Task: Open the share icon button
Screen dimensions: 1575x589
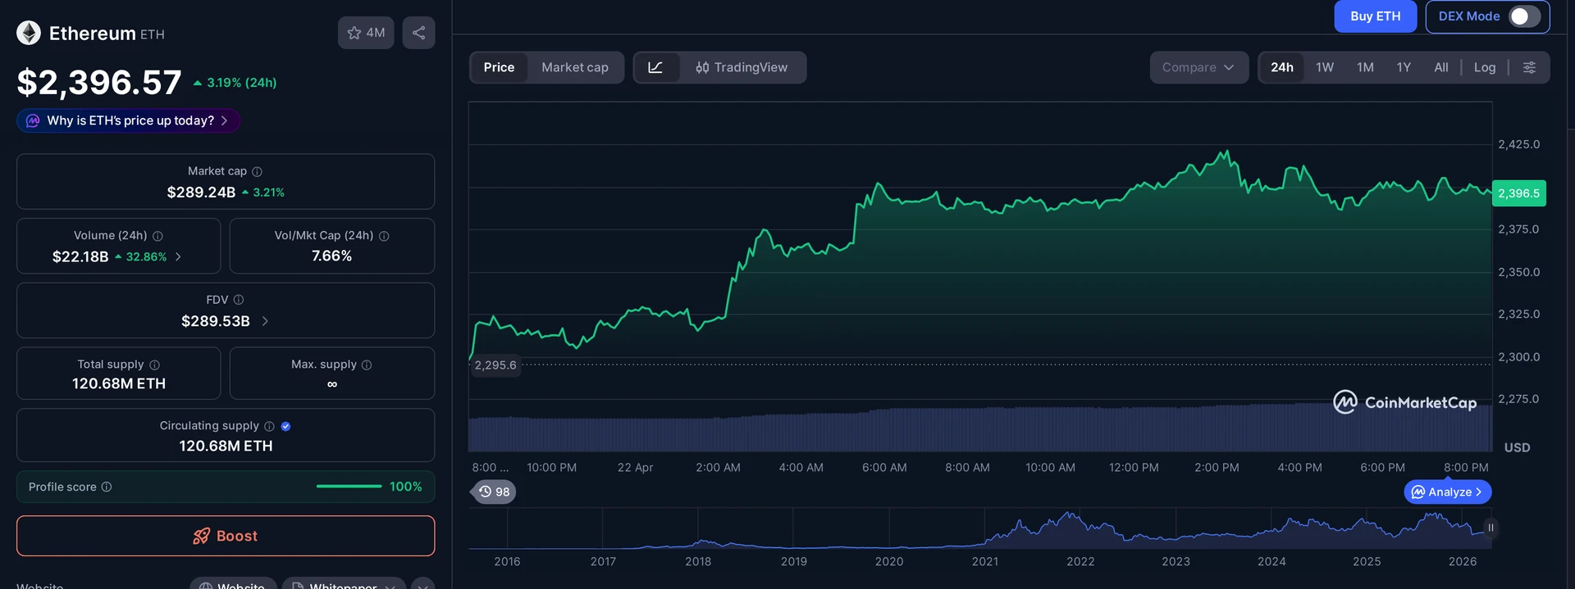Action: (x=418, y=33)
